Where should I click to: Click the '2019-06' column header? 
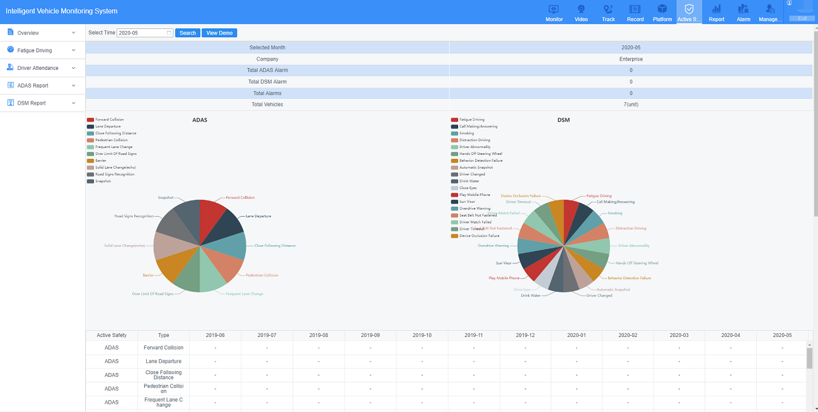pos(215,335)
